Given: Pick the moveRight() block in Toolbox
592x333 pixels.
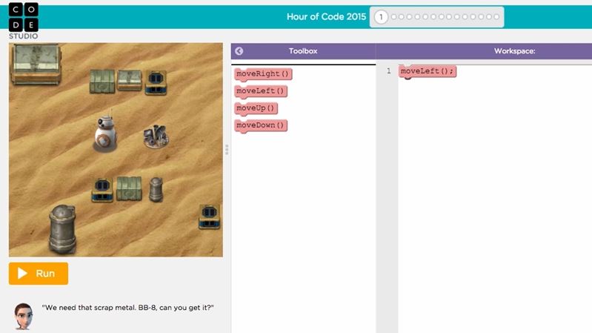Looking at the screenshot, I should pos(263,74).
